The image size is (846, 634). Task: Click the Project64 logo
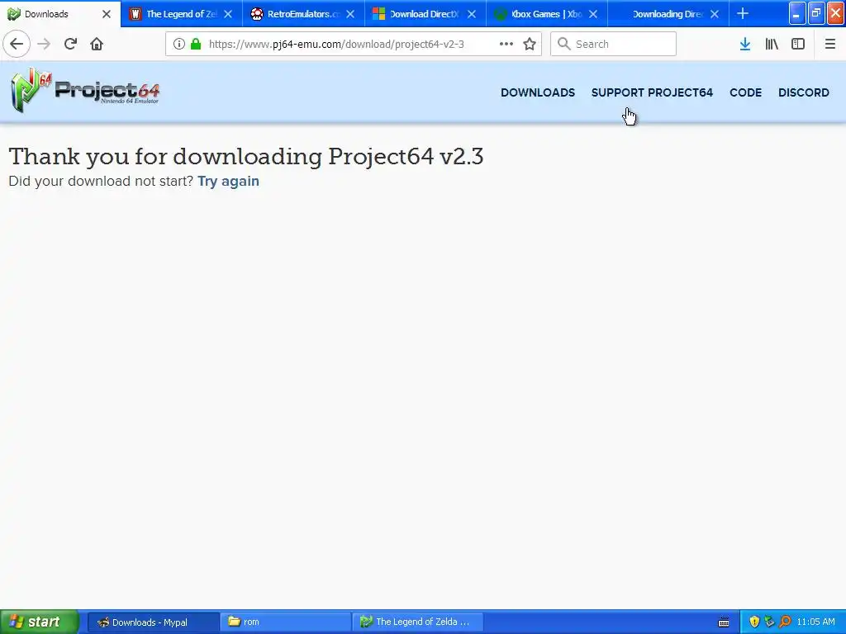(85, 90)
